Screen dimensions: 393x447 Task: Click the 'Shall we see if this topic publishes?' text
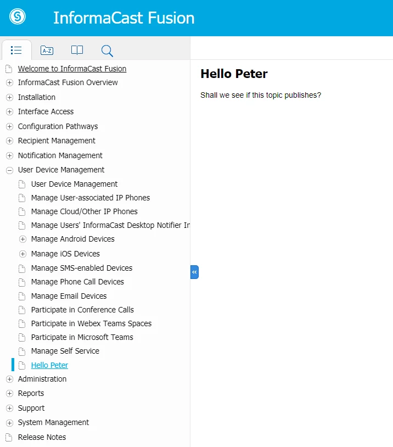261,95
